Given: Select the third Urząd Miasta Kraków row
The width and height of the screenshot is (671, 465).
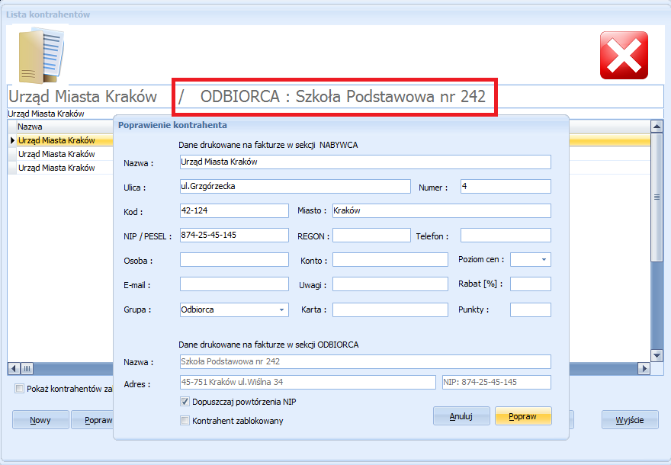Looking at the screenshot, I should click(x=61, y=168).
